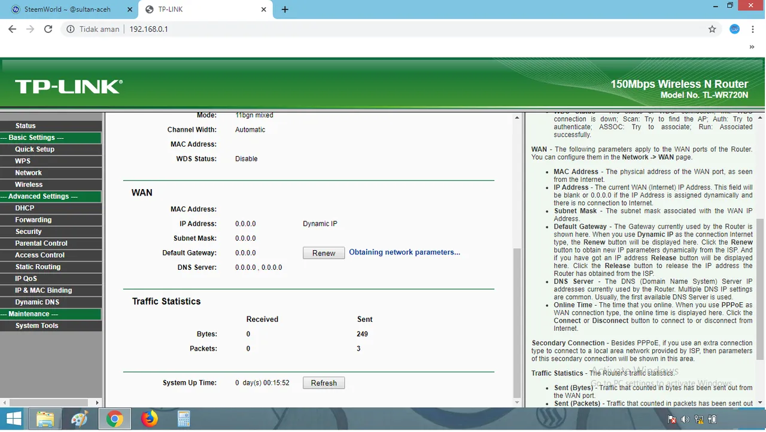Switch to Chrome in the taskbar
766x432 pixels.
(114, 419)
